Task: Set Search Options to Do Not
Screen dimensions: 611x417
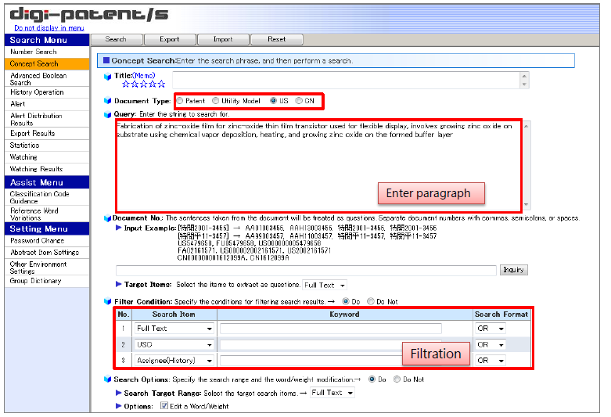Action: click(x=397, y=379)
